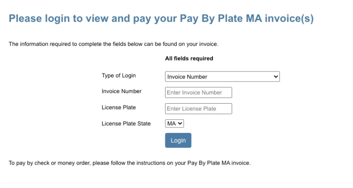Click the selected "Invoice Number" value in dropdown
This screenshot has height=188, width=353.
(188, 77)
